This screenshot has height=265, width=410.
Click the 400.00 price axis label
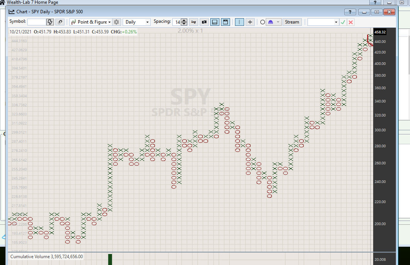(x=380, y=63)
